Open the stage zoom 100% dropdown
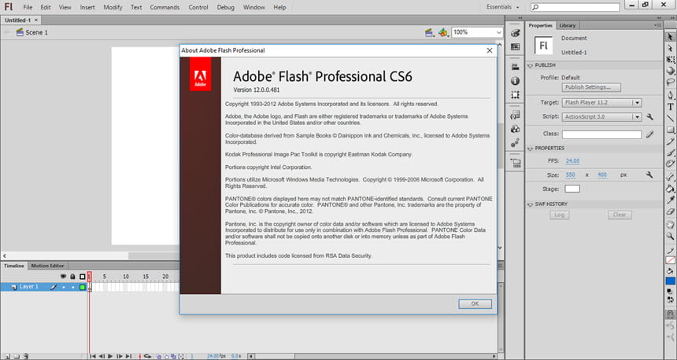Viewport: 677px width, 360px height. (498, 32)
